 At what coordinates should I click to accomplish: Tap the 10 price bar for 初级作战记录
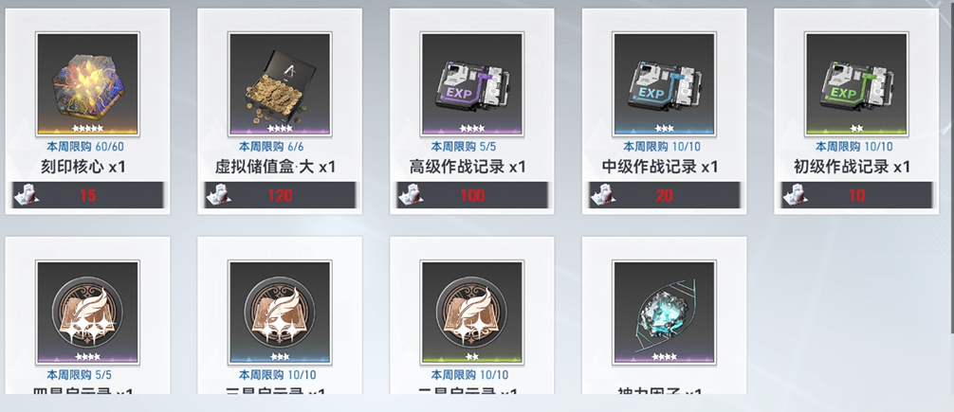point(856,195)
